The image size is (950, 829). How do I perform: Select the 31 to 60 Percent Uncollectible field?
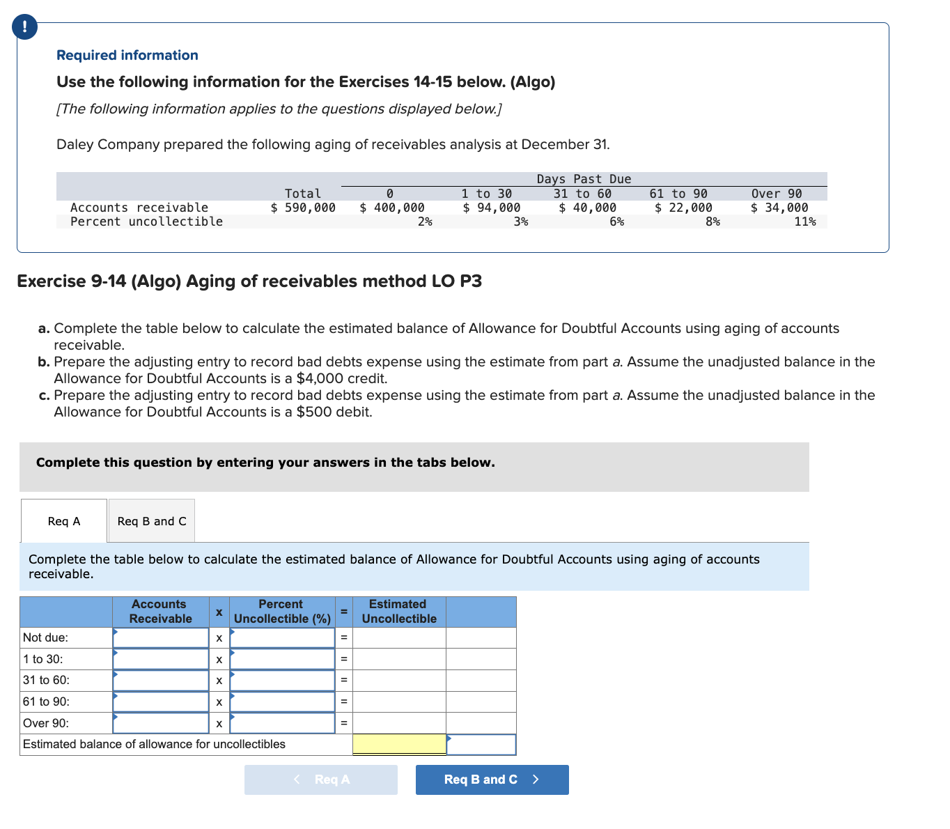coord(282,681)
